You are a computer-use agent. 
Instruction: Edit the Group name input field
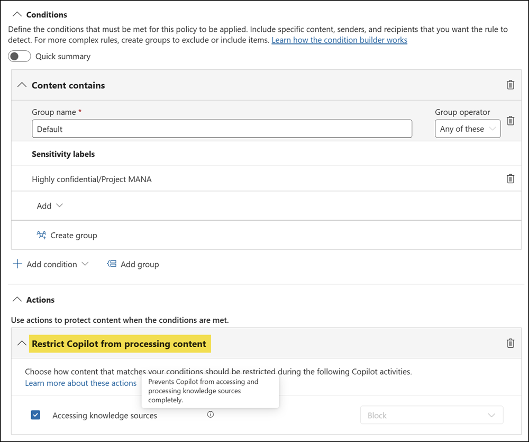point(222,129)
